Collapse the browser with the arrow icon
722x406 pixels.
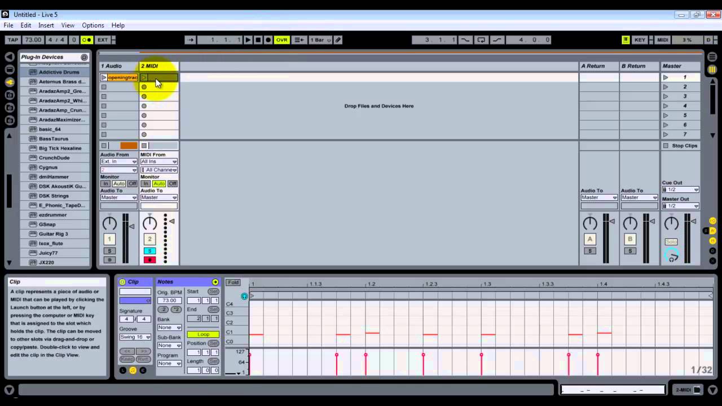coord(10,57)
